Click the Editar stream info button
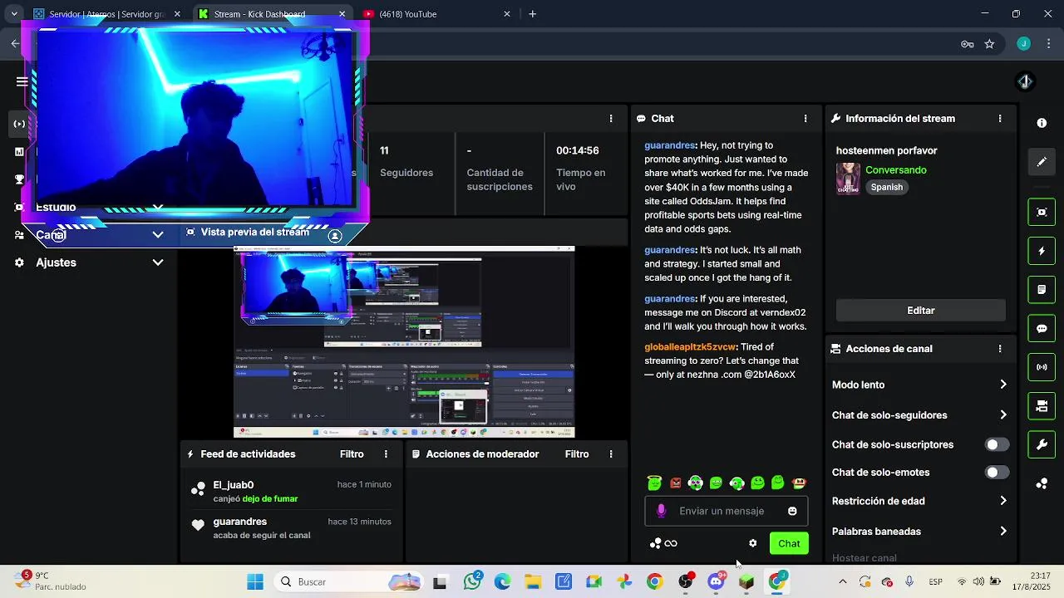Image resolution: width=1064 pixels, height=598 pixels. pos(920,311)
